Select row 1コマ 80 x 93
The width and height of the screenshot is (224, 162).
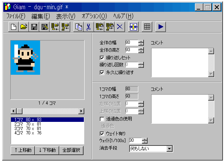point(47,120)
